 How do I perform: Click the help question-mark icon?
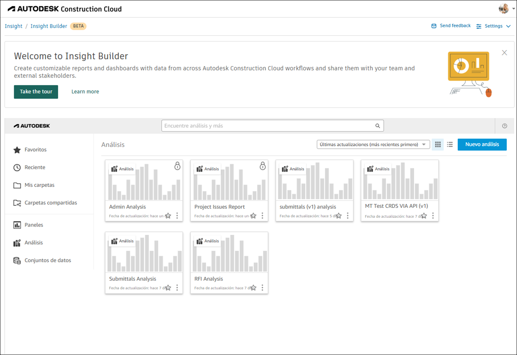coord(504,125)
